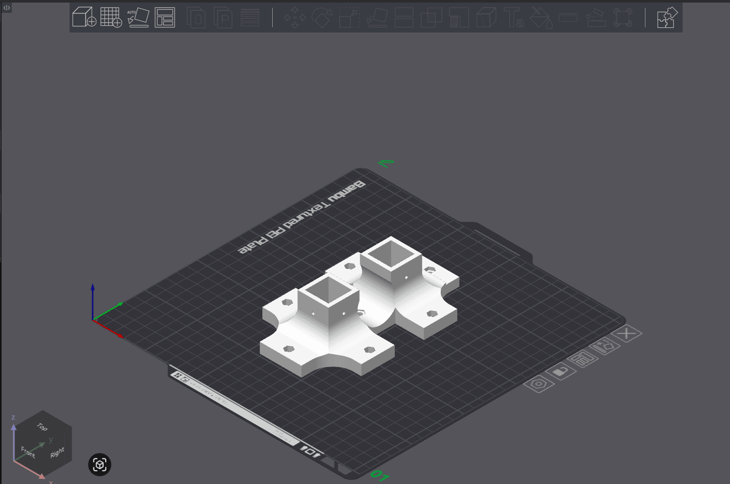This screenshot has width=730, height=484.
Task: Collapse the left sidebar panel
Action: point(6,8)
